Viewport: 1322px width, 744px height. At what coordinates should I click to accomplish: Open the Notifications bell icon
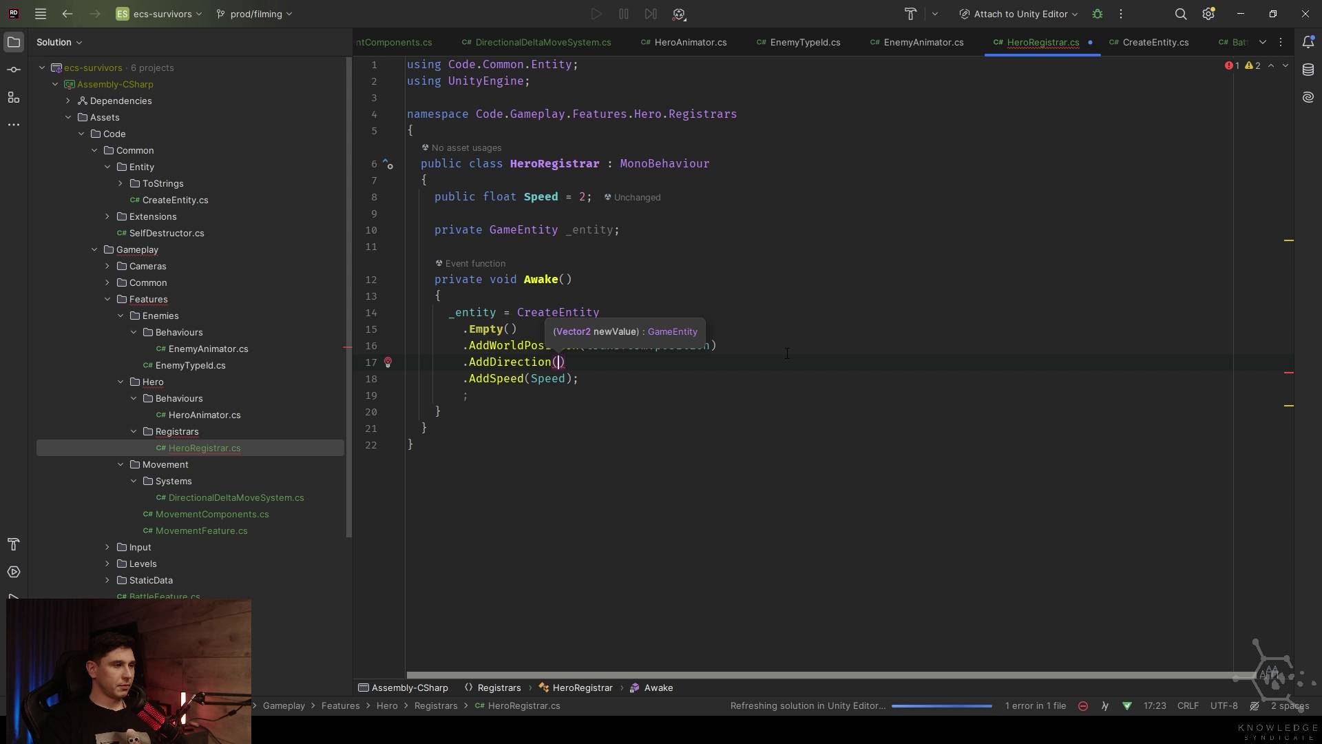pyautogui.click(x=1308, y=42)
